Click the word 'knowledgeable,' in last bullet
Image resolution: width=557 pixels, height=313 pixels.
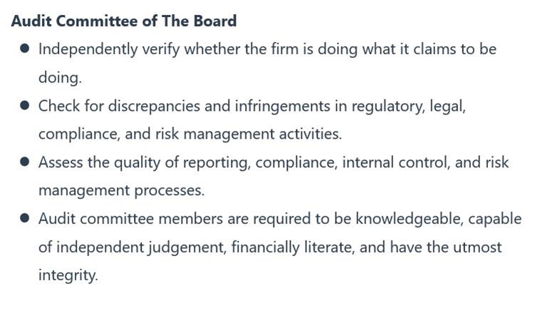(410, 218)
